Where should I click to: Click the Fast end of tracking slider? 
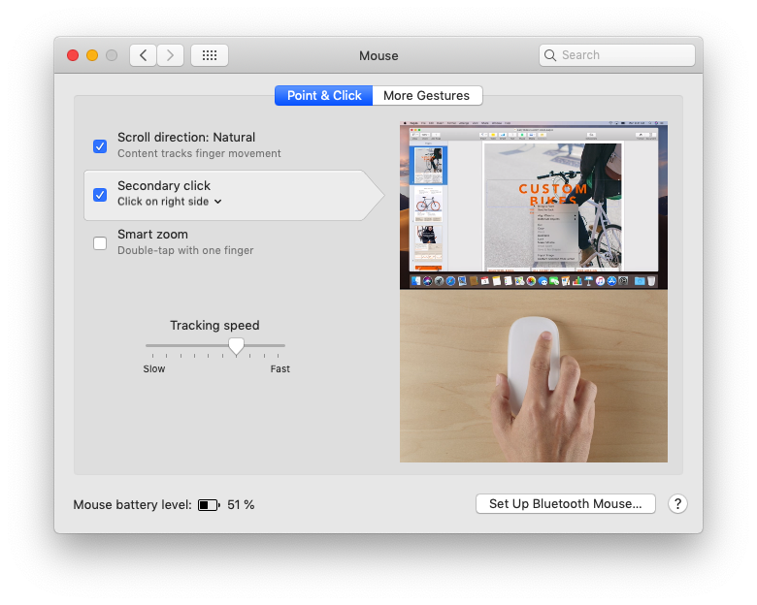[x=283, y=345]
